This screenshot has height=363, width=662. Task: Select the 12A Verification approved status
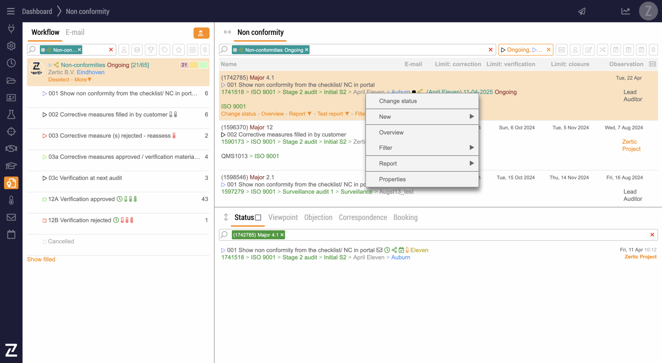pyautogui.click(x=81, y=199)
